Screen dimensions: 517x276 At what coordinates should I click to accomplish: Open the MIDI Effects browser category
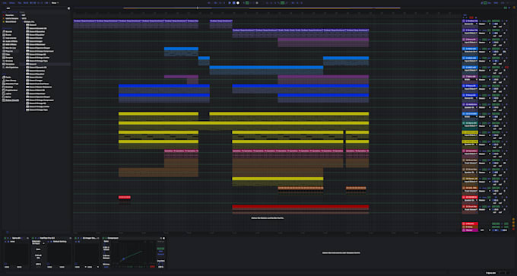coord(11,45)
